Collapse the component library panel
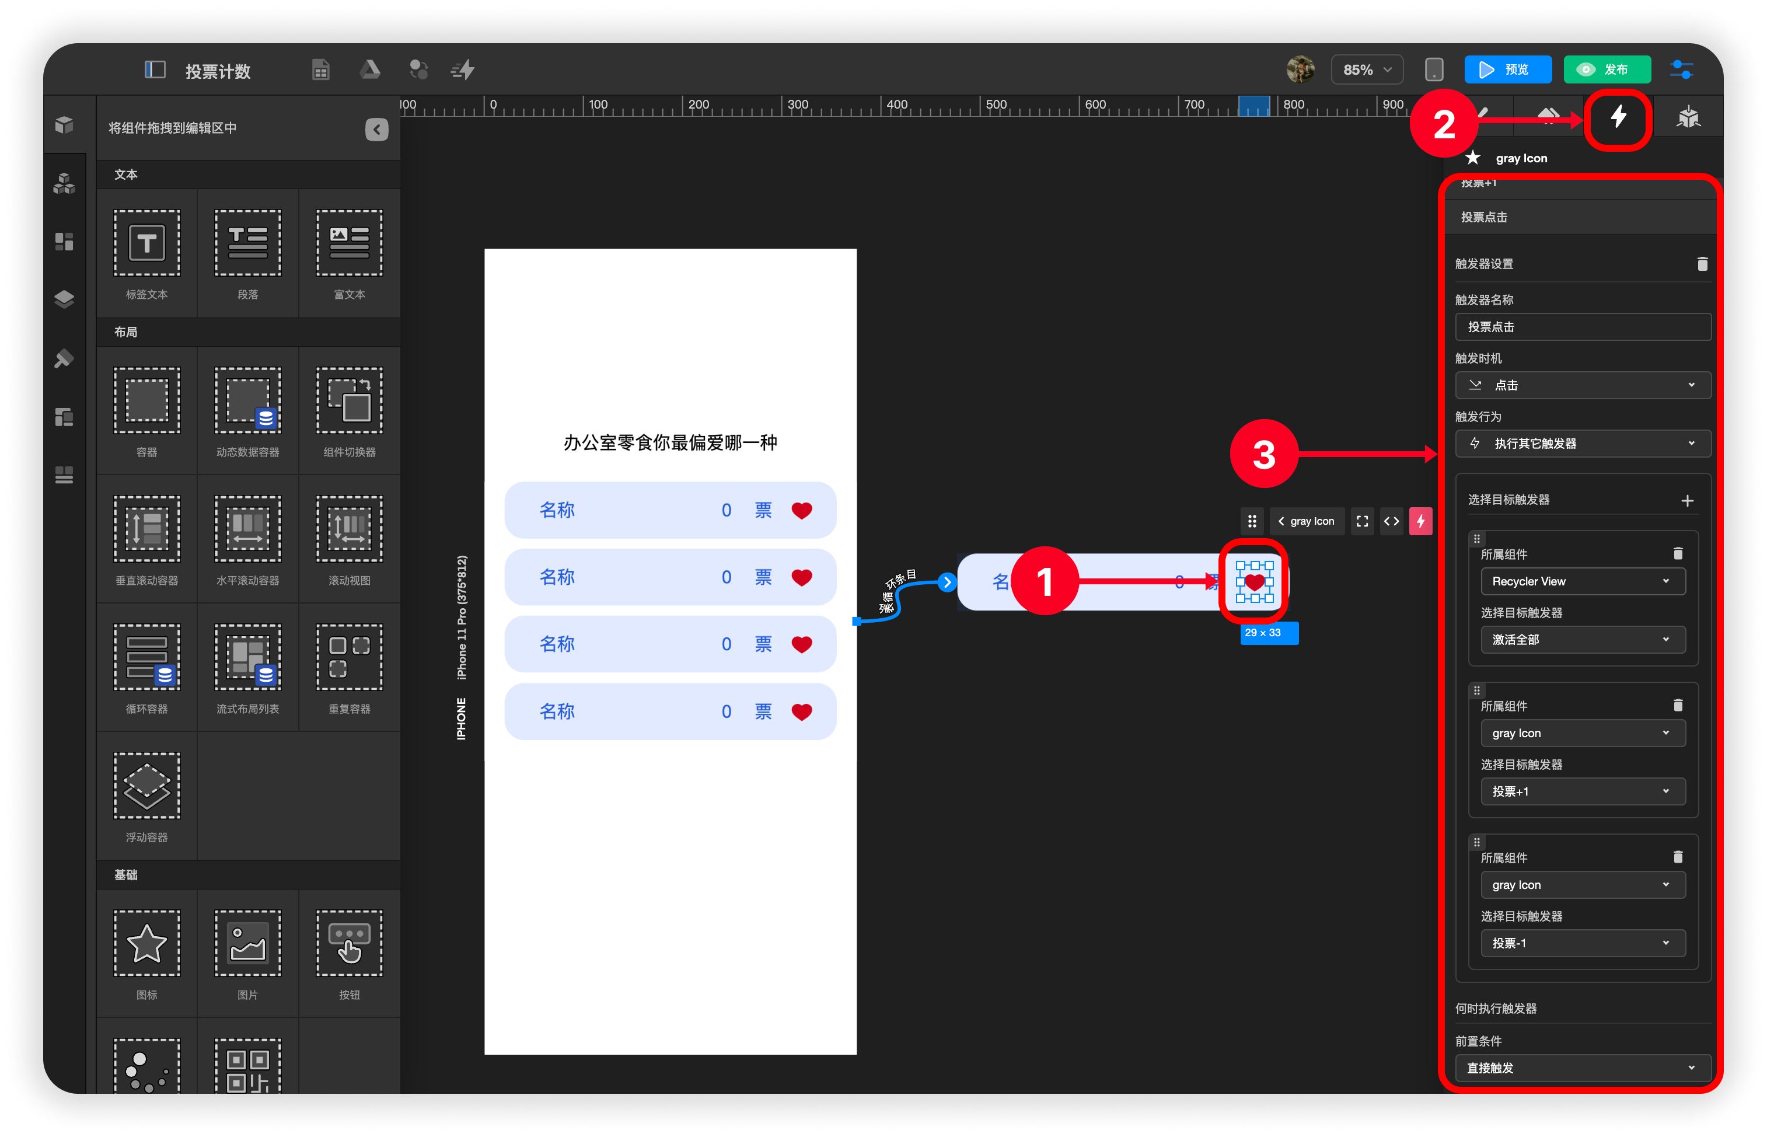 [x=376, y=129]
